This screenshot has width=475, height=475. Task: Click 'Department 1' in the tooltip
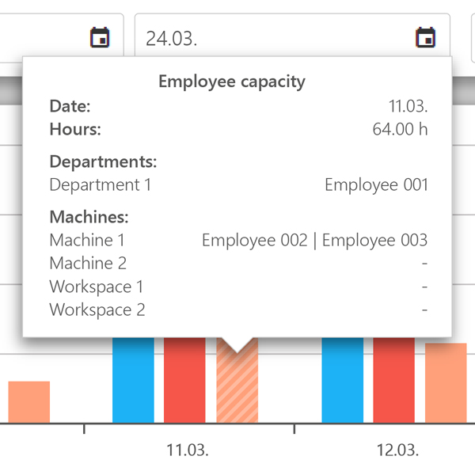pyautogui.click(x=101, y=184)
